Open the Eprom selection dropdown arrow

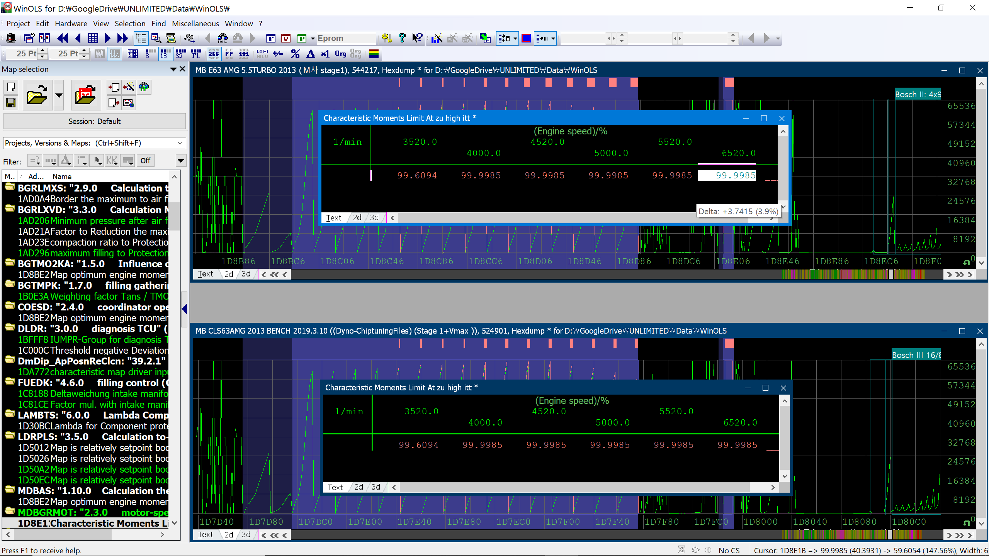point(313,38)
